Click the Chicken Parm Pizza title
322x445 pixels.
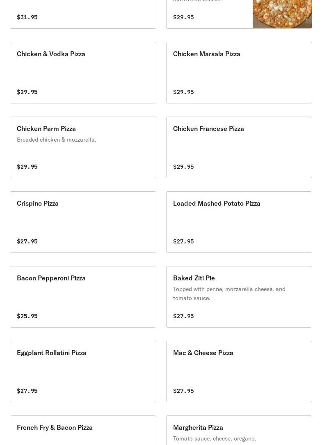point(46,129)
